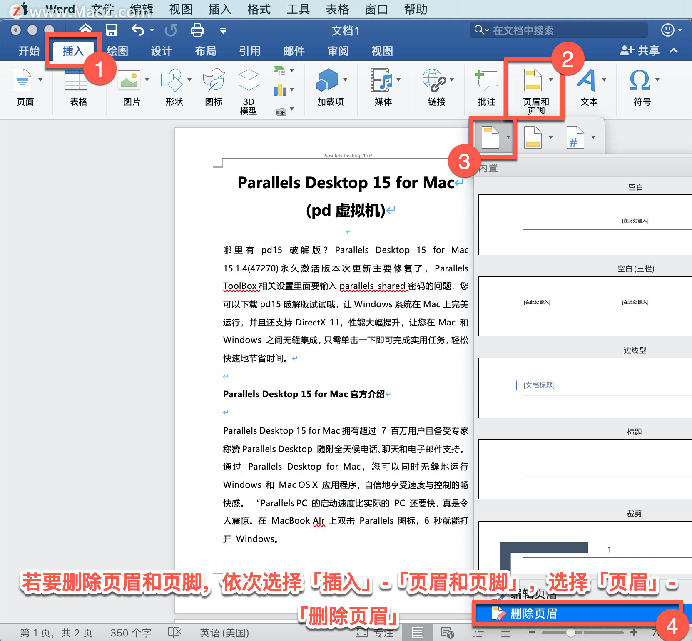Click the 英语 (美国) language indicator
The height and width of the screenshot is (641, 692).
pyautogui.click(x=224, y=633)
